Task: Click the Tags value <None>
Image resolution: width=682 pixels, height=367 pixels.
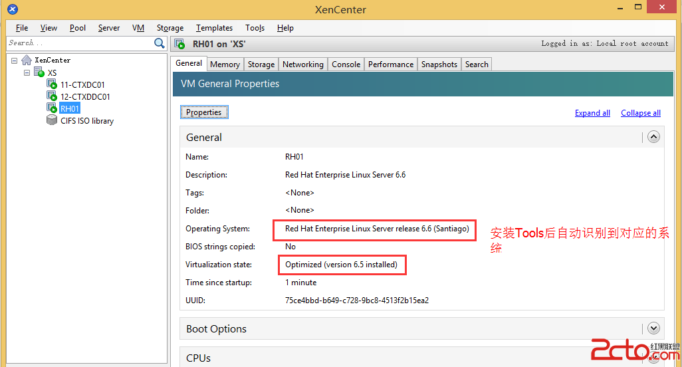Action: tap(299, 193)
